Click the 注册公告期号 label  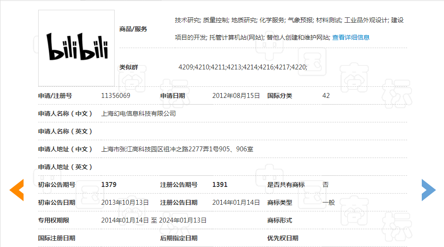(179, 185)
